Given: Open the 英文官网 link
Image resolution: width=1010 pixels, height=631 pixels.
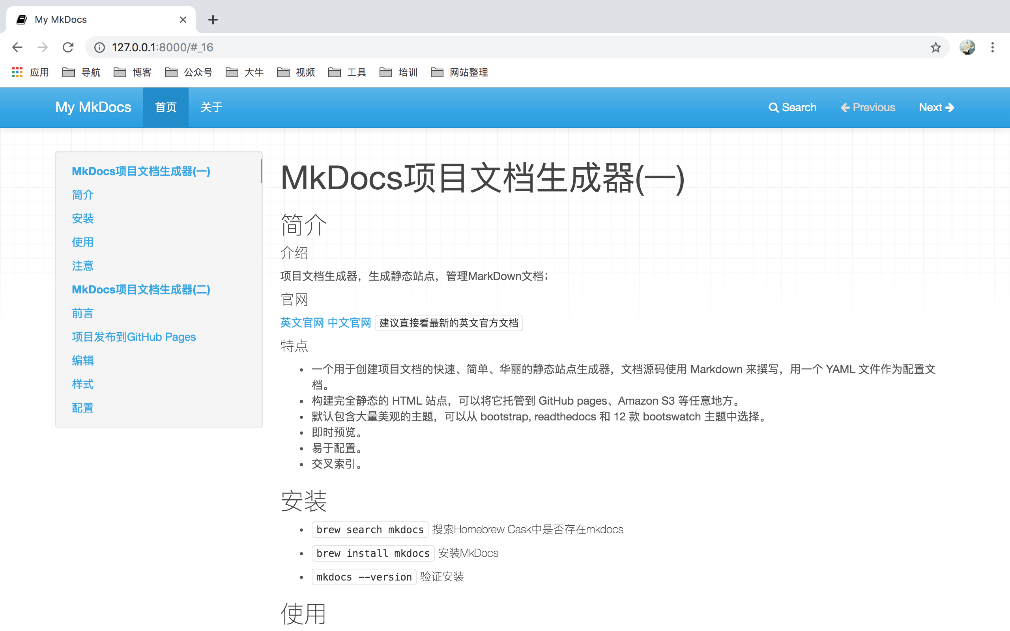Looking at the screenshot, I should point(301,323).
